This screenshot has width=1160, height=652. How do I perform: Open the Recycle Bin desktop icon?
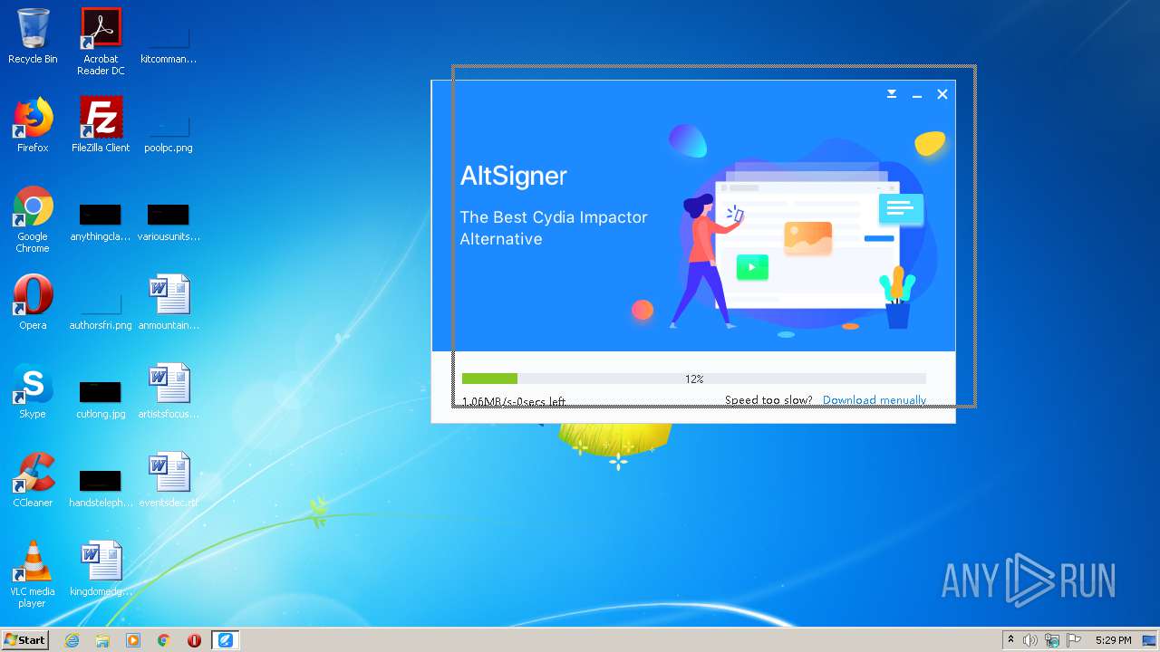coord(33,36)
